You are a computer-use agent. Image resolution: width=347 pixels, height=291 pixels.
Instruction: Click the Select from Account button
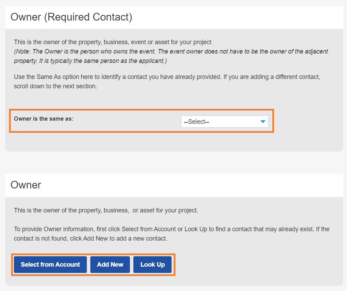tap(50, 265)
